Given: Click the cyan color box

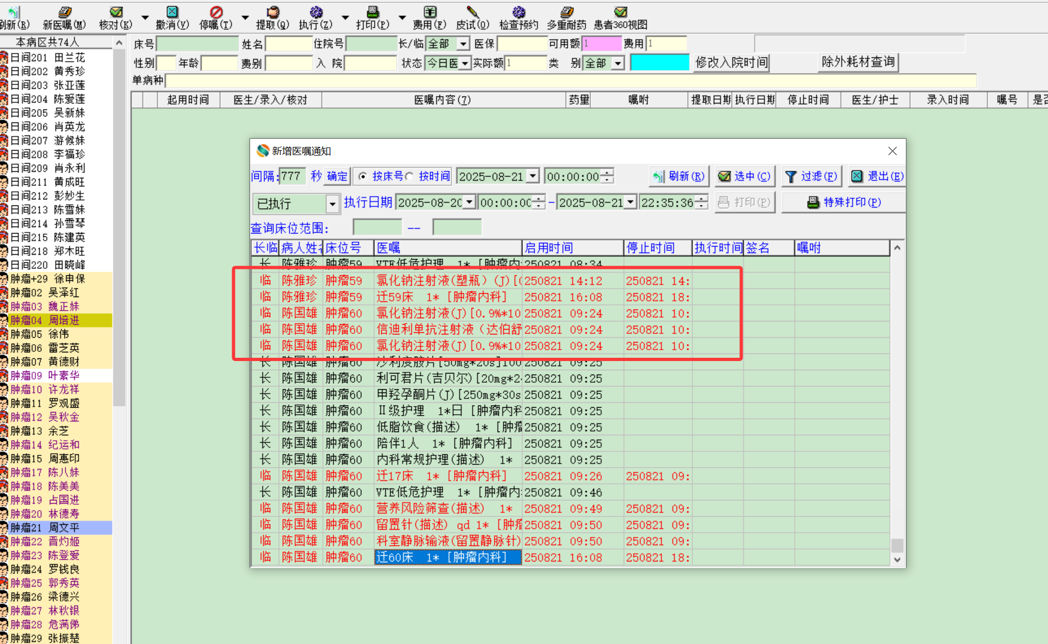Looking at the screenshot, I should click(660, 62).
